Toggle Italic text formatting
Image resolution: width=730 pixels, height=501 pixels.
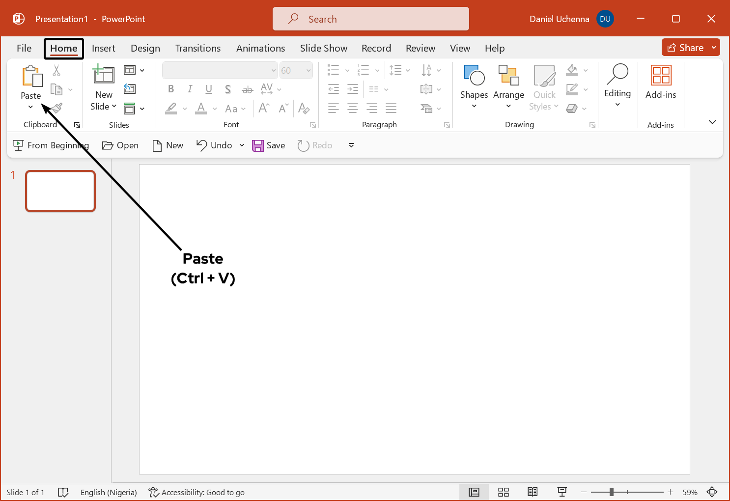coord(190,89)
